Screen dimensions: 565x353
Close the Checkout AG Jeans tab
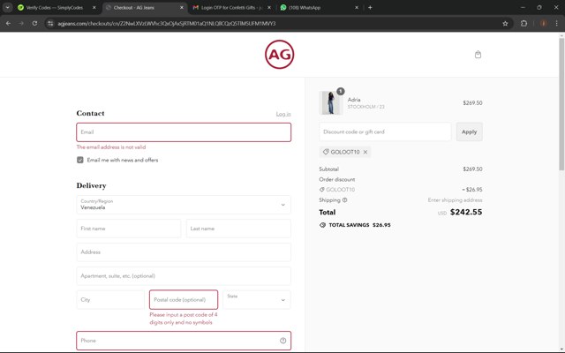[x=182, y=8]
